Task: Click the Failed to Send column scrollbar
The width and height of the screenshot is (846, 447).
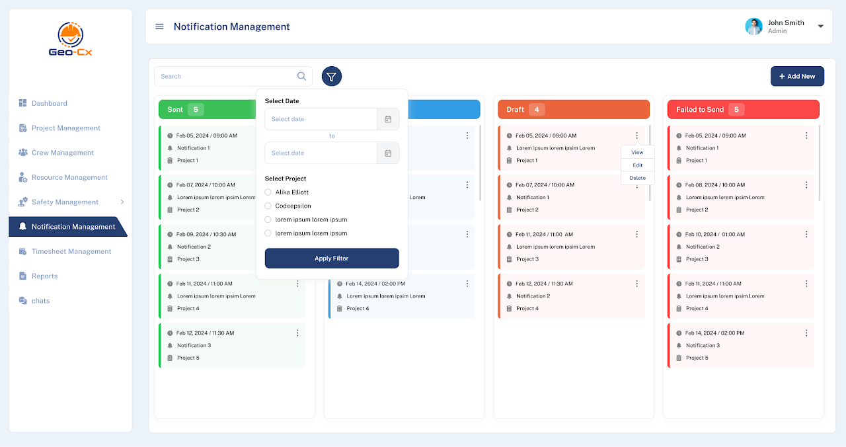Action: 820,162
